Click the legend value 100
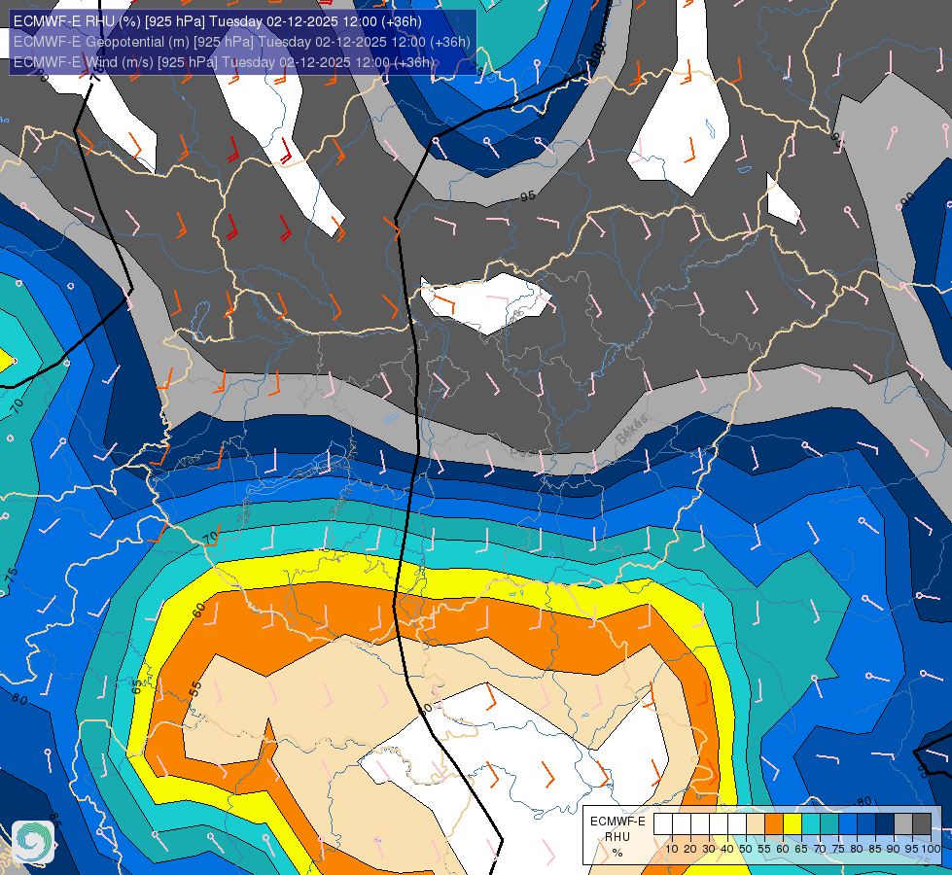This screenshot has width=952, height=875. [932, 849]
